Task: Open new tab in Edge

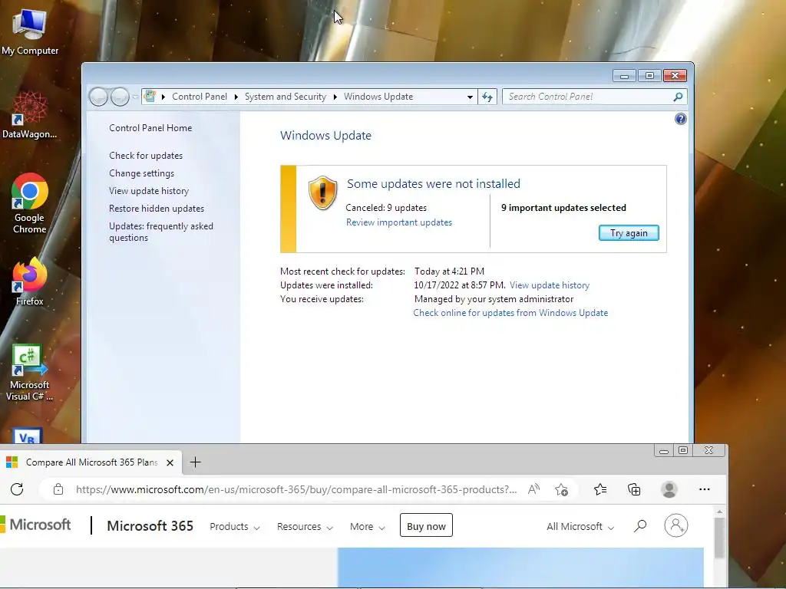Action: tap(196, 462)
